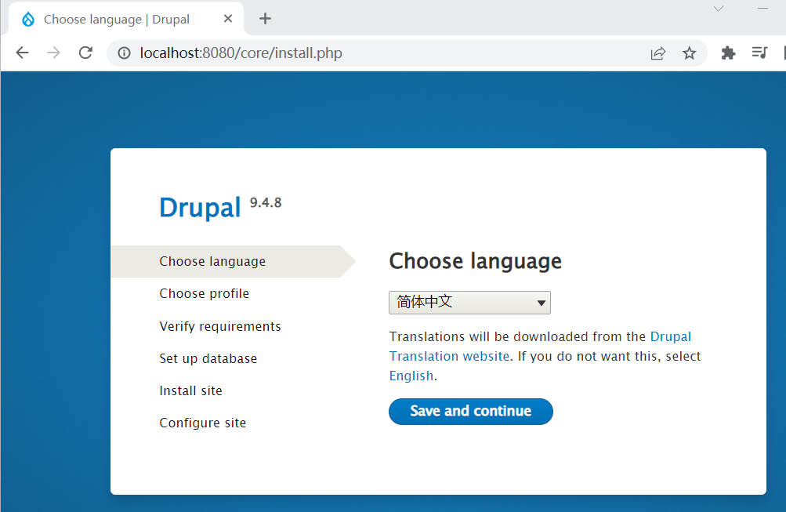Click the Drupal site name heading
Image resolution: width=786 pixels, height=512 pixels.
pos(200,208)
